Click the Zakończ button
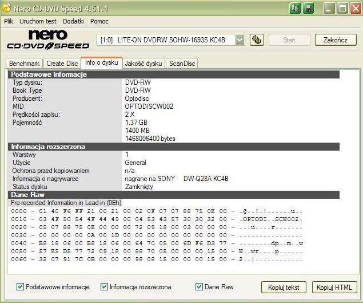363x303 pixels. 336,40
